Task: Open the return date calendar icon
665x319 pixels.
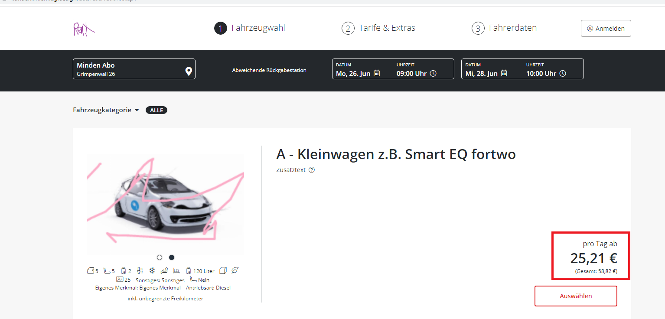Action: click(504, 73)
